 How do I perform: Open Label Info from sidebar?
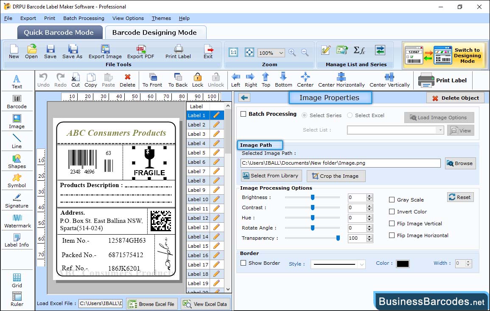coord(17,240)
